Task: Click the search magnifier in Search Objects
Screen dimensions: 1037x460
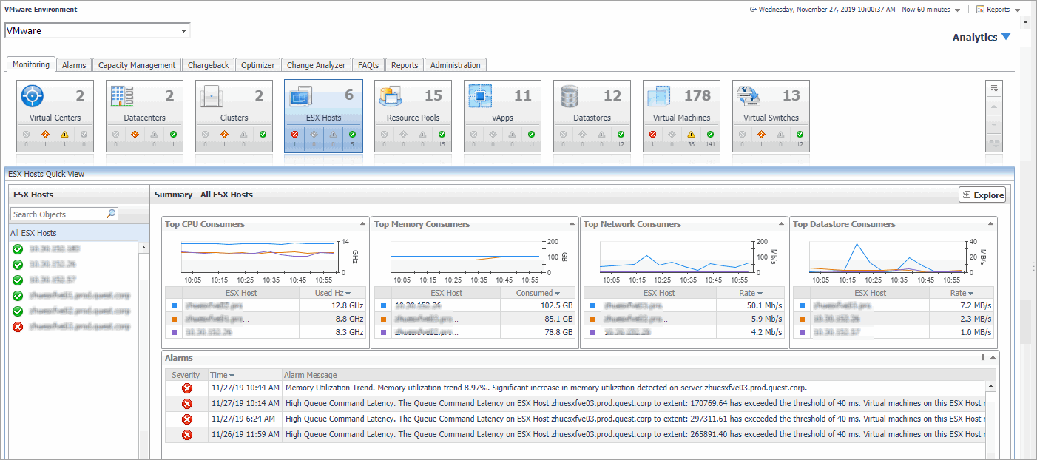Action: tap(111, 214)
